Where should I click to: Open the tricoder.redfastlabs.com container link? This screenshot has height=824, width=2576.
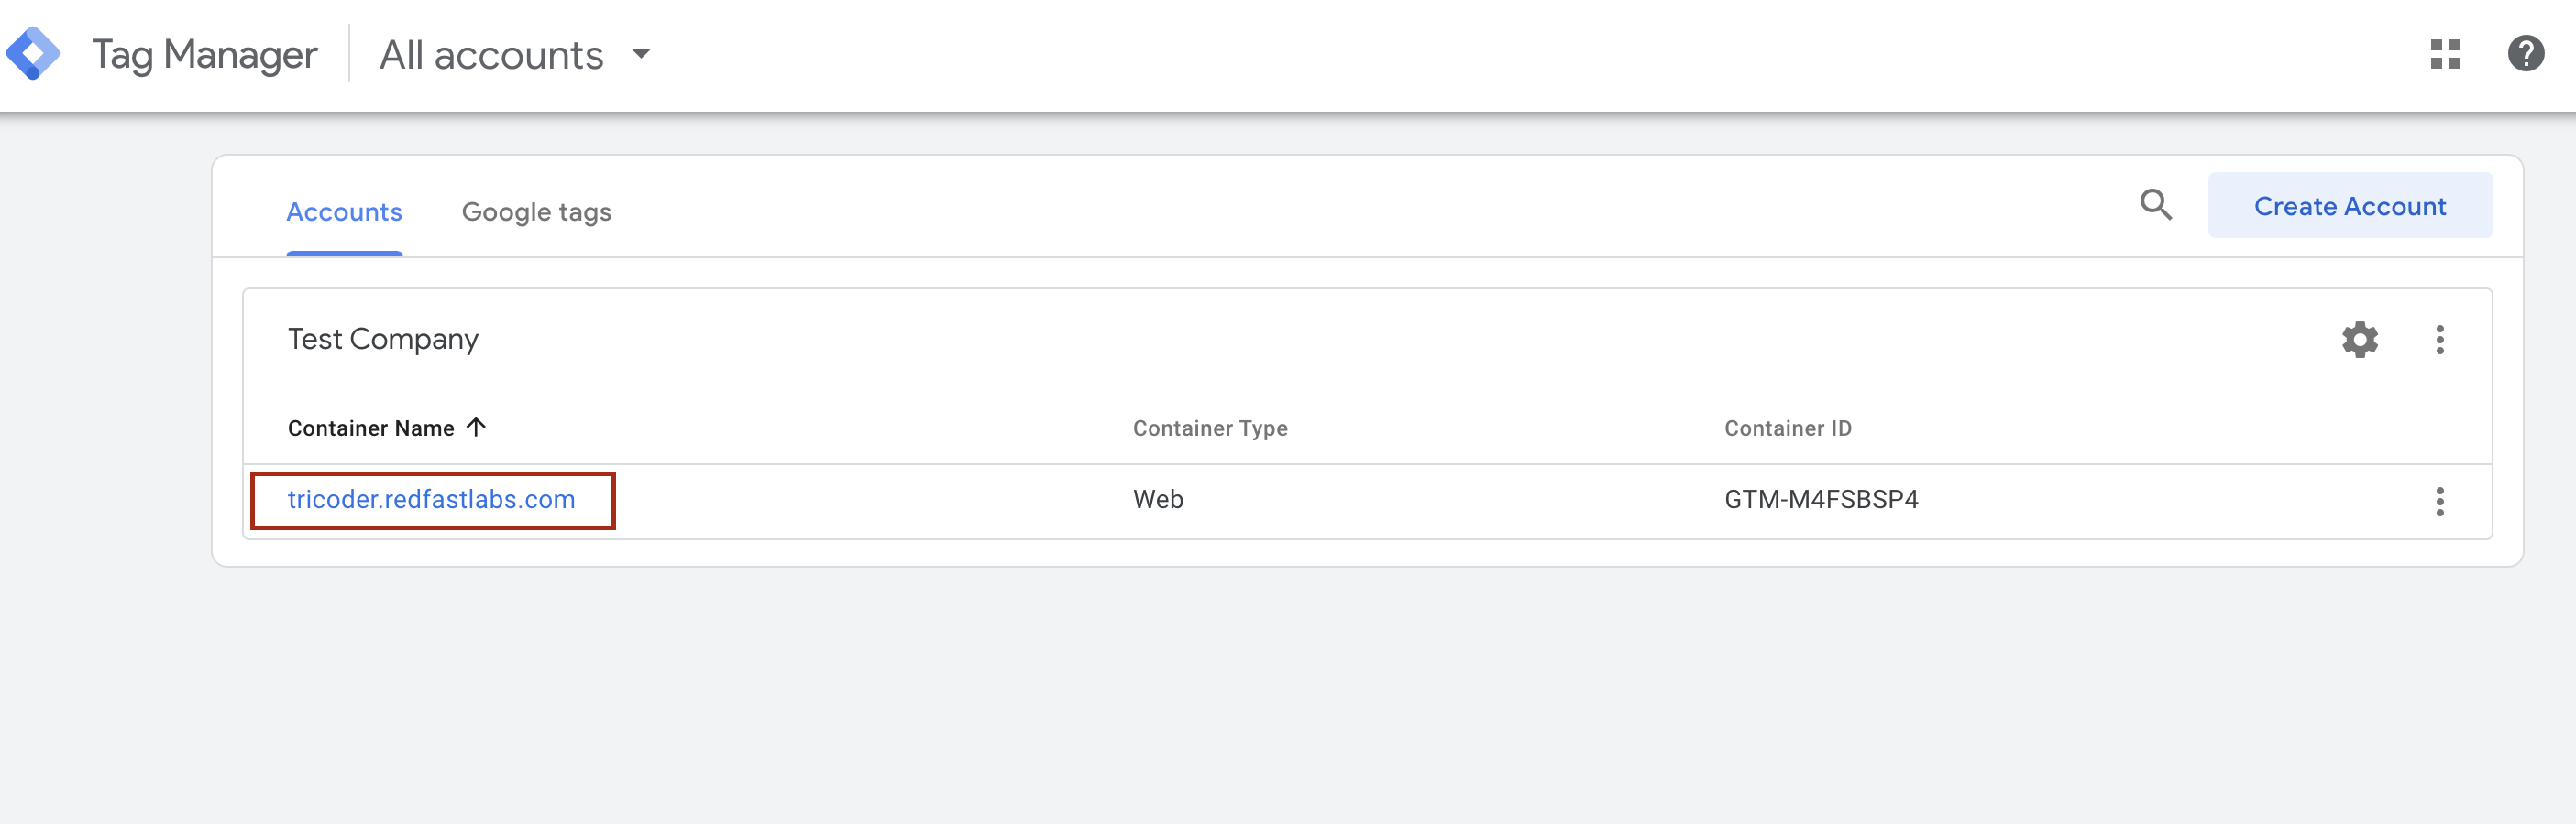point(431,499)
